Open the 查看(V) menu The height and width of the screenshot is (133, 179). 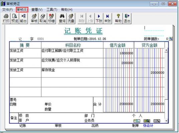pyautogui.click(x=37, y=10)
